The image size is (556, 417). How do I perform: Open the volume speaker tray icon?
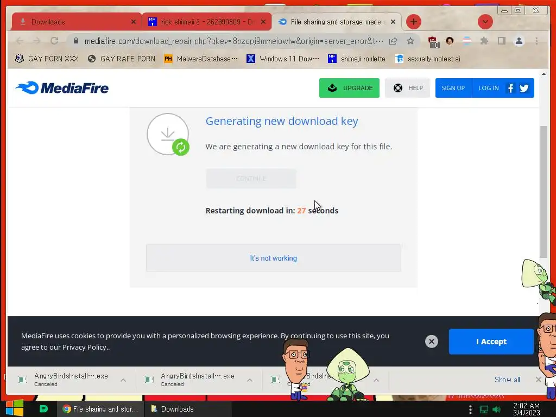(496, 409)
